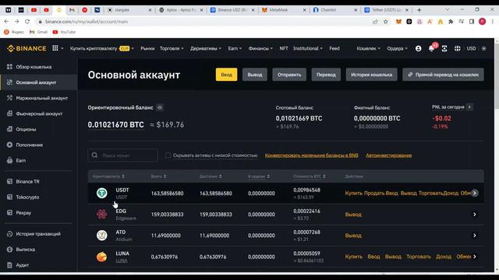Screen dimensions: 499x280
Task: Expand EDG row arrow
Action: tap(475, 215)
